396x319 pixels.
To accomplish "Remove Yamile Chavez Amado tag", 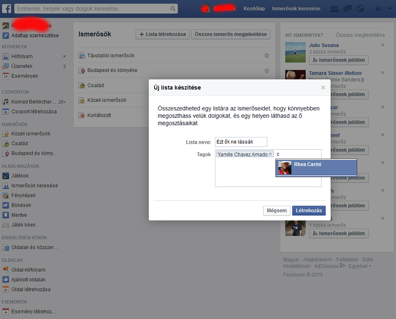I will click(x=270, y=154).
